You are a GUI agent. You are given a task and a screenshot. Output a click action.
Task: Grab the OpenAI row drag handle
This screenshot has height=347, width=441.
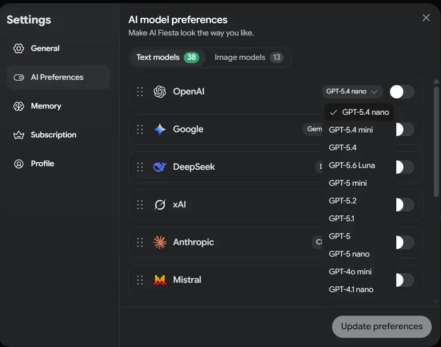[140, 92]
